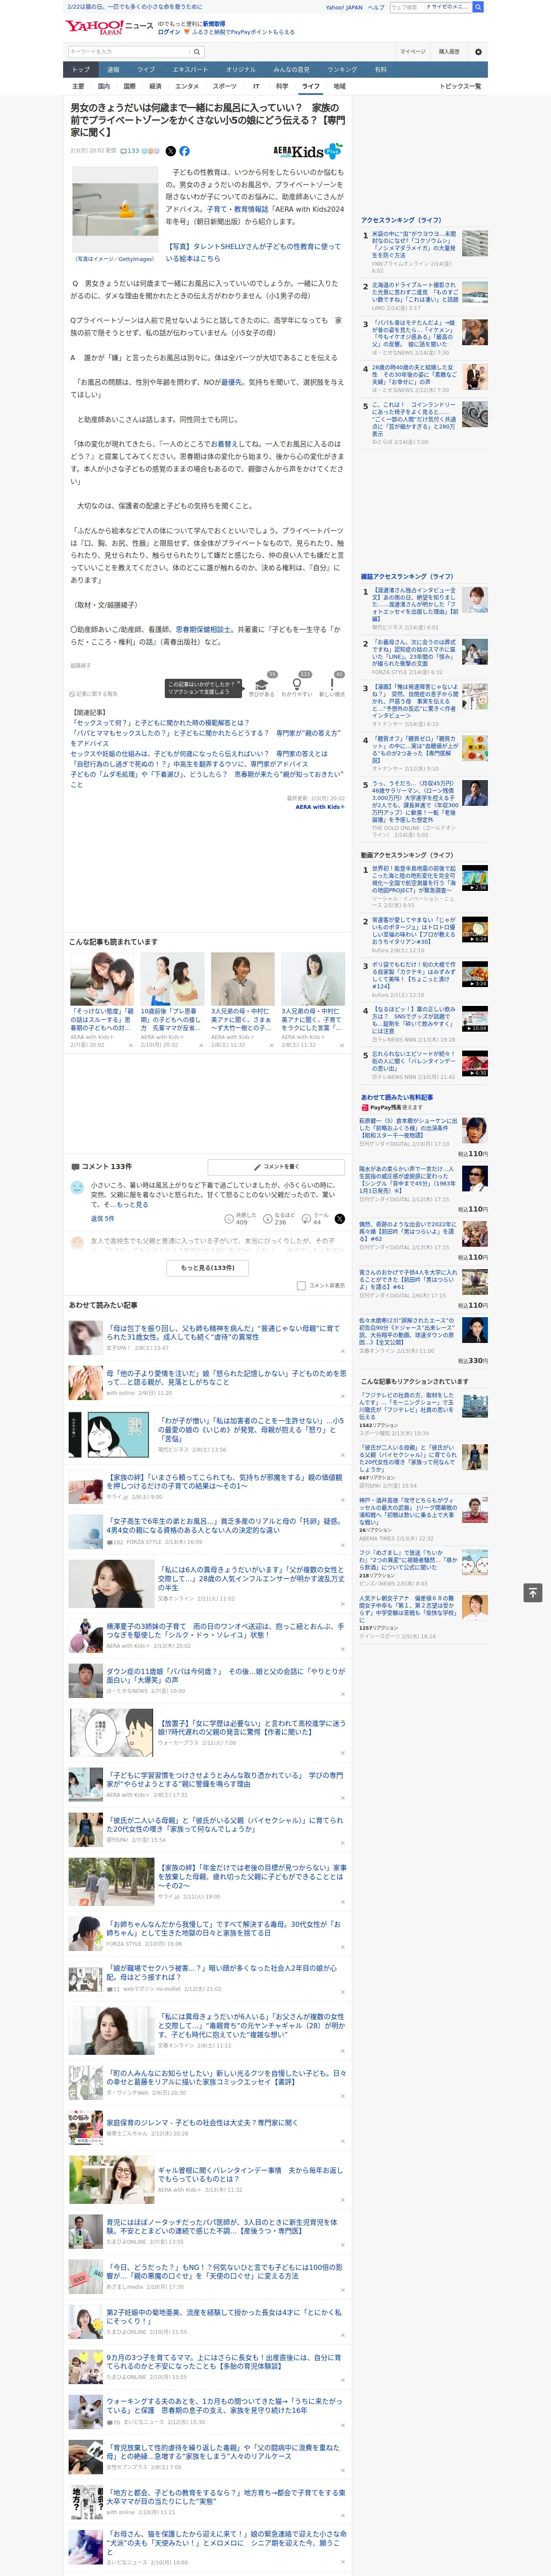Open the 思春期保健相談士 link in the author bio
Image resolution: width=551 pixels, height=2576 pixels.
click(204, 630)
